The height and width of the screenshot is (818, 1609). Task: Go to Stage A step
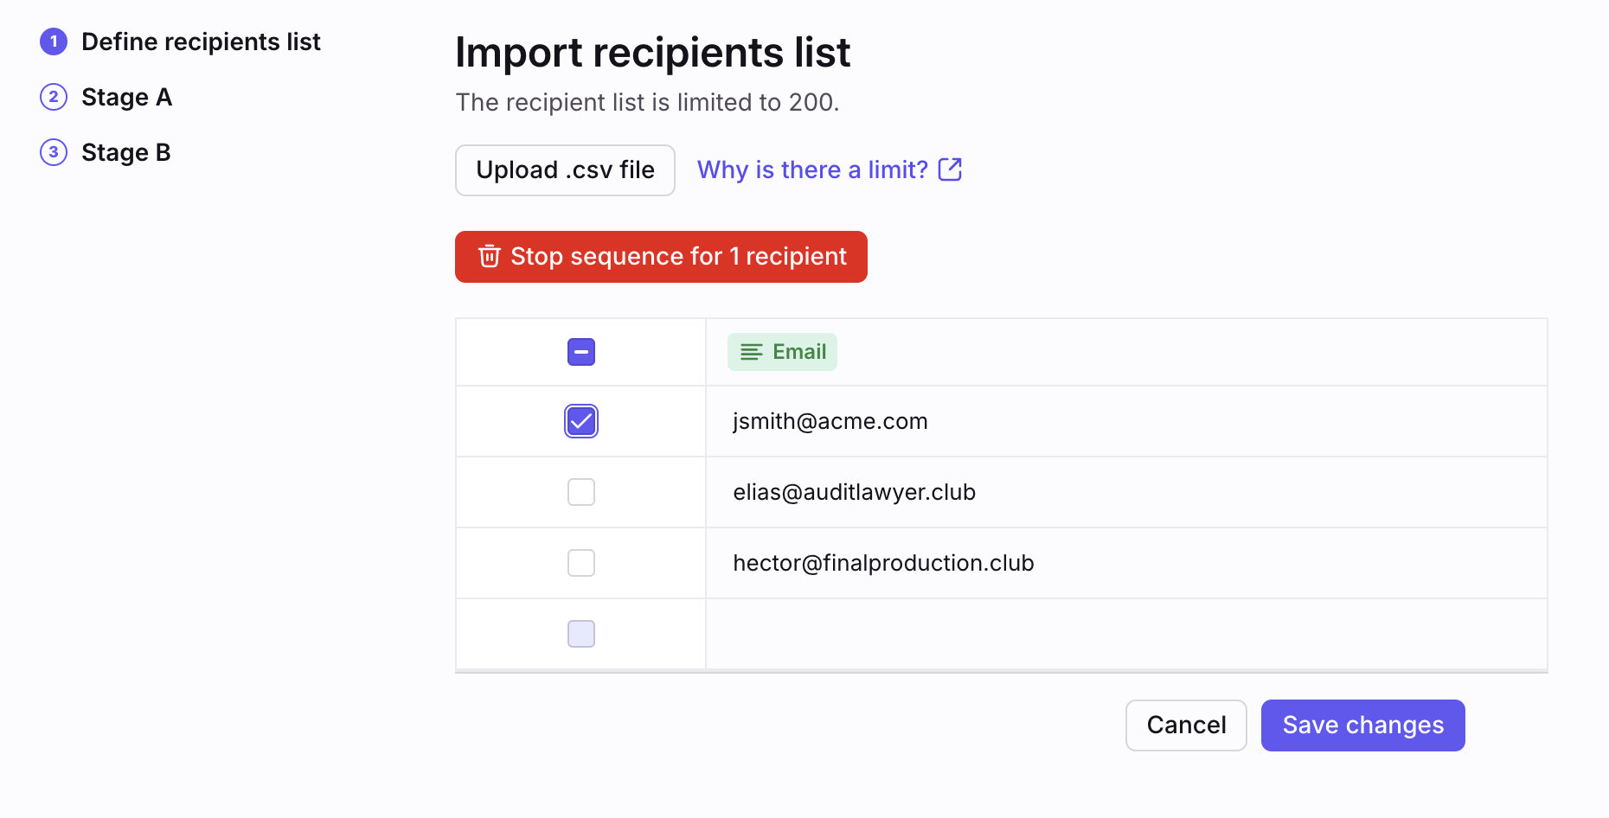click(126, 97)
